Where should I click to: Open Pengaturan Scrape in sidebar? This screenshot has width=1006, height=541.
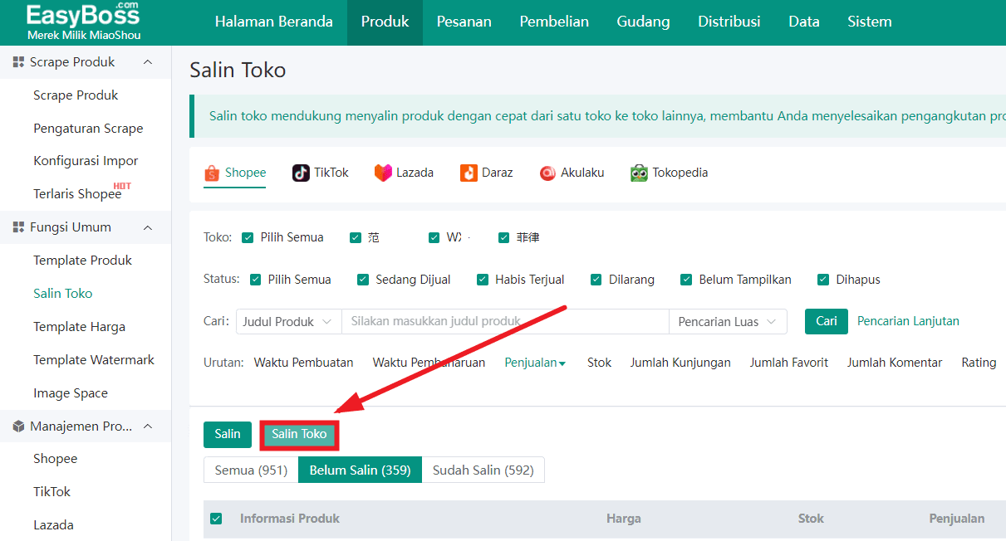[x=88, y=129]
